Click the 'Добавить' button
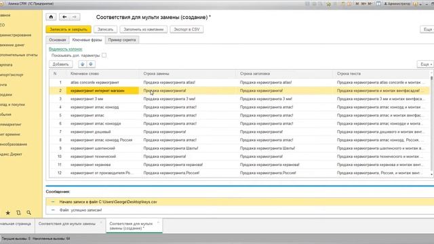 point(60,64)
